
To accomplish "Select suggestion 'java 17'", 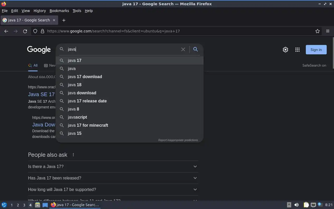I will click(129, 60).
